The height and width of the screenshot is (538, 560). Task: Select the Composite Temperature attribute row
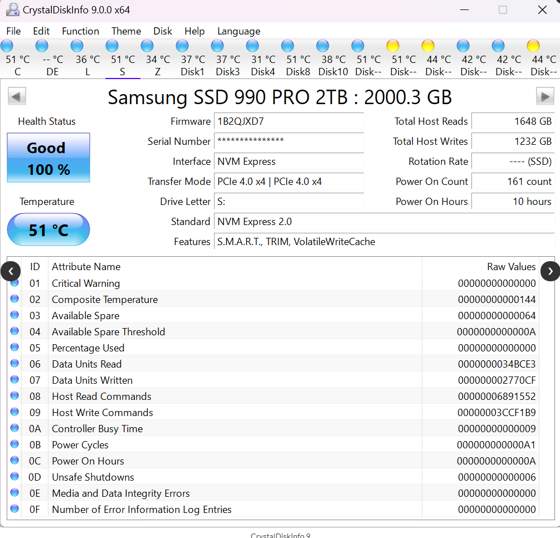click(273, 299)
